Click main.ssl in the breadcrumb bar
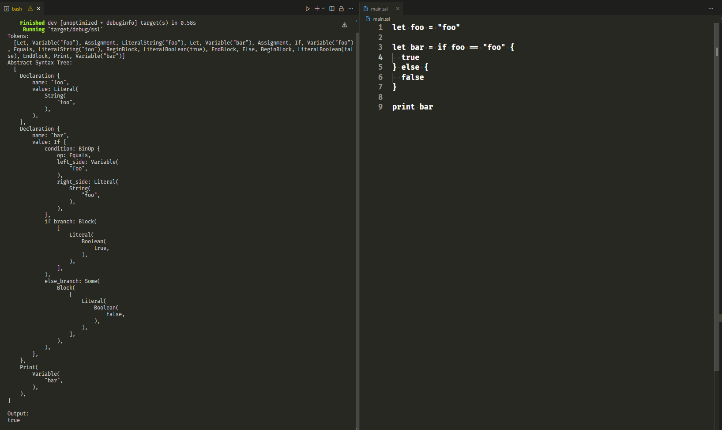The image size is (722, 430). (x=381, y=19)
